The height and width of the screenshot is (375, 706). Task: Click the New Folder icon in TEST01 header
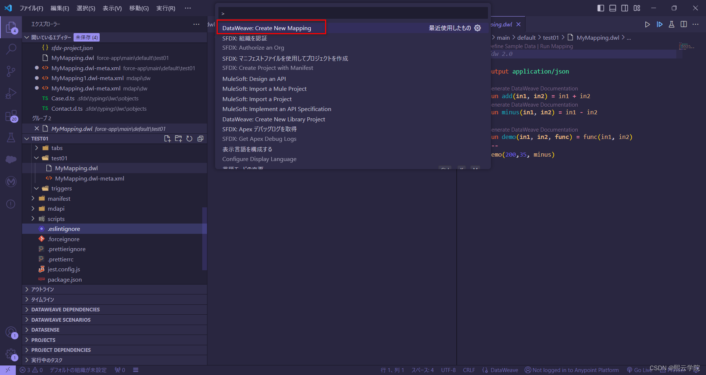click(x=178, y=139)
